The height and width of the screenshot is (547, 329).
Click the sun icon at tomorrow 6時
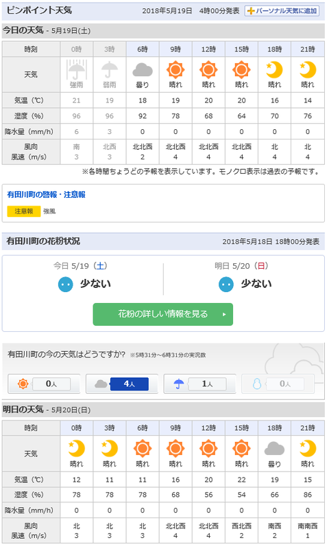pos(143,449)
